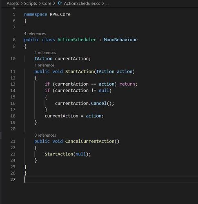The height and width of the screenshot is (204, 198).
Task: Show 1 reference for StartAction method
Action: click(x=44, y=65)
